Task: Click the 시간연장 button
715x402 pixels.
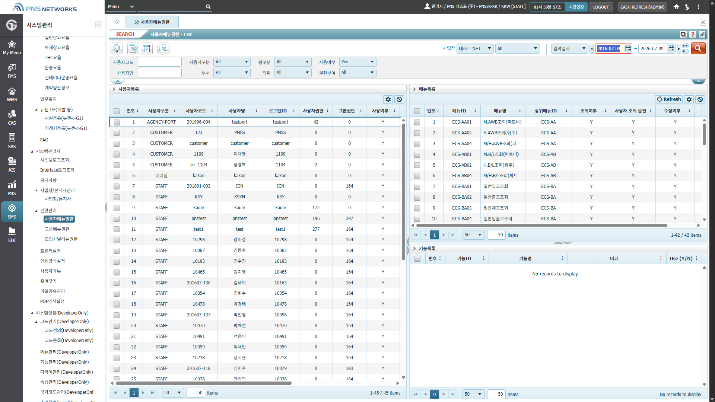Action: 576,7
